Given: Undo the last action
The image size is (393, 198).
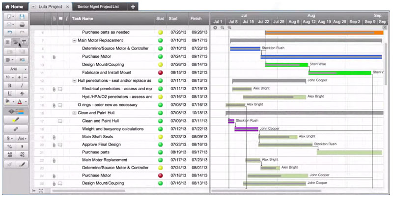Looking at the screenshot, I should 10,33.
